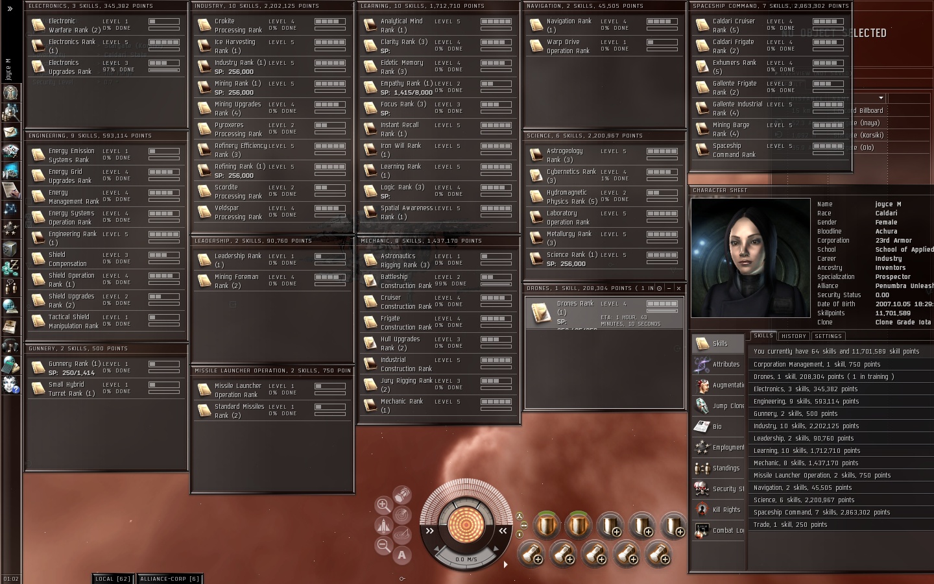Click the character portrait of joyce M
Viewport: 934px width, 584px height.
coord(750,258)
